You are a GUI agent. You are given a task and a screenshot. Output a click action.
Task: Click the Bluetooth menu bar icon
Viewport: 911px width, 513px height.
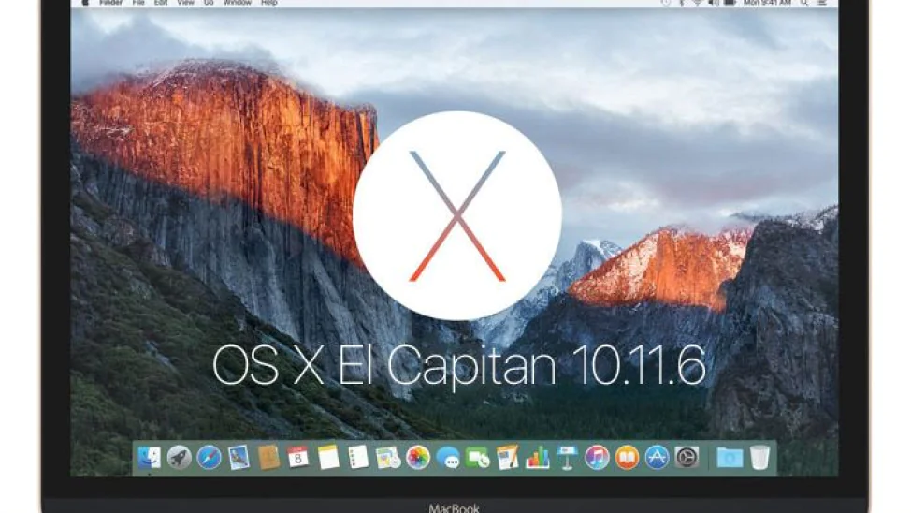coord(682,2)
